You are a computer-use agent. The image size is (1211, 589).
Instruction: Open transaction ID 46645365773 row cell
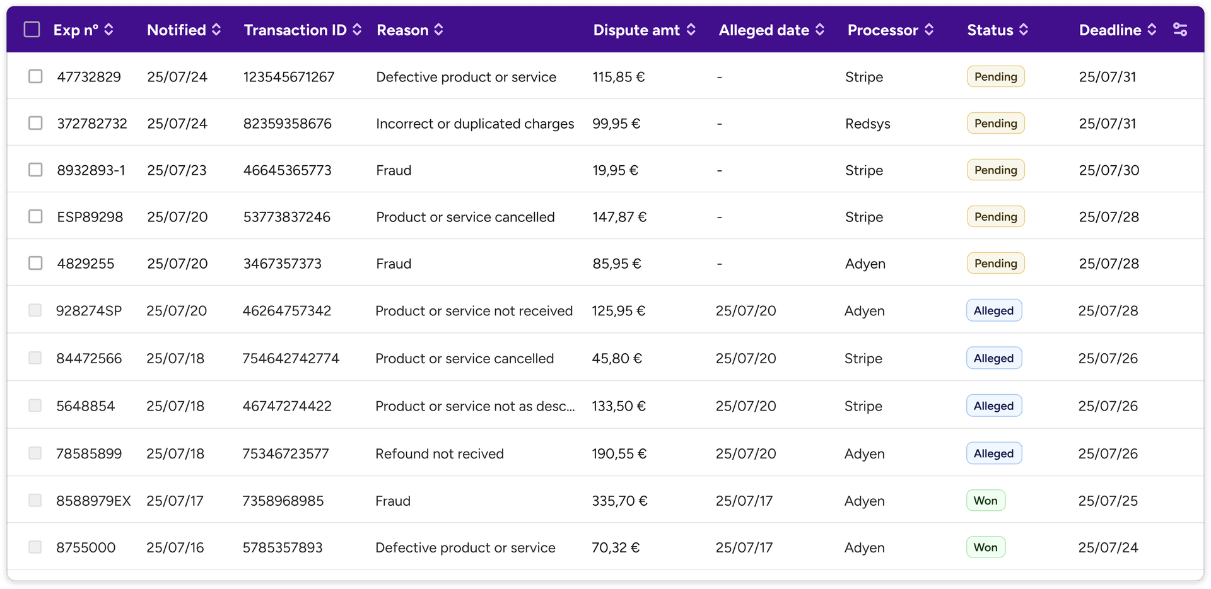point(287,170)
